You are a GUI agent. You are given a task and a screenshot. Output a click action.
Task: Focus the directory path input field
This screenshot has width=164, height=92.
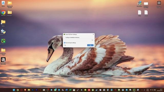(79, 40)
